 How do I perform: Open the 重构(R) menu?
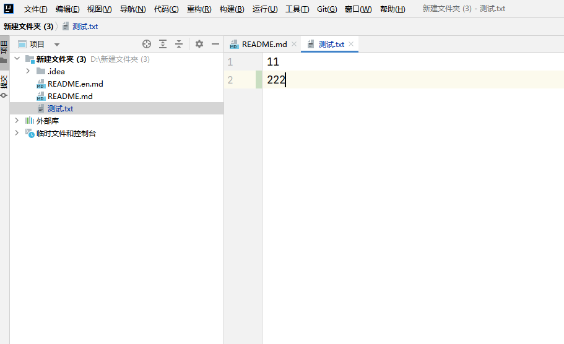[199, 9]
